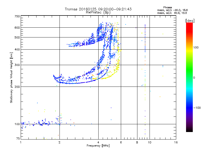Click the plot title 'Tromsø 20160125 09:20:00-09:21:43'
This screenshot has height=155, width=207.
click(98, 9)
